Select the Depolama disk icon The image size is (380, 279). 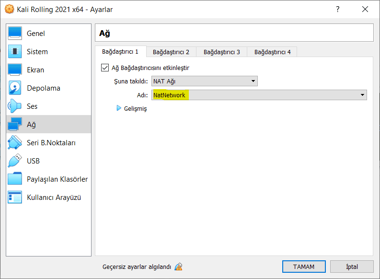(15, 88)
